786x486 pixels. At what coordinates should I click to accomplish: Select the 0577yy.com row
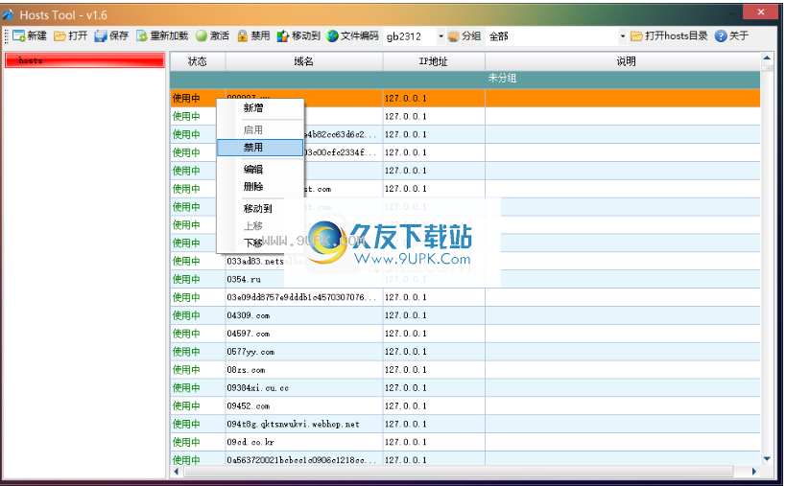(465, 352)
